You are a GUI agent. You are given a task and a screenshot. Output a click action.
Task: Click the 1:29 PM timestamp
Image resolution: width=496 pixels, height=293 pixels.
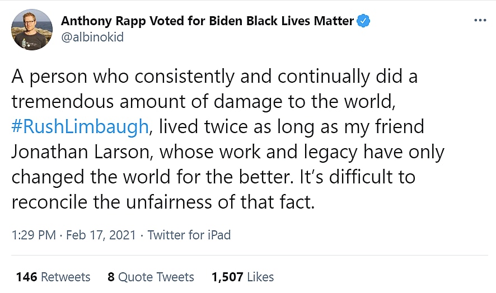[34, 235]
